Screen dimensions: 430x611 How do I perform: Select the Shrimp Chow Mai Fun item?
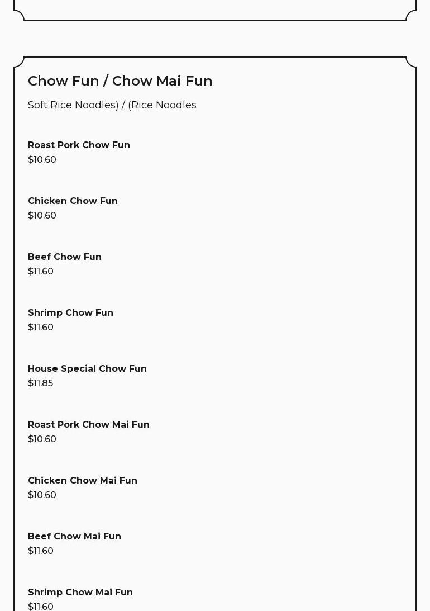80,592
